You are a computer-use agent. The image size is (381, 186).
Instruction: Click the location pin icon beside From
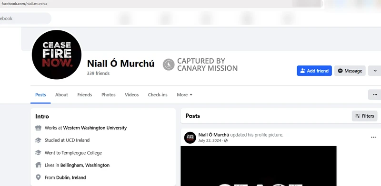tap(38, 177)
